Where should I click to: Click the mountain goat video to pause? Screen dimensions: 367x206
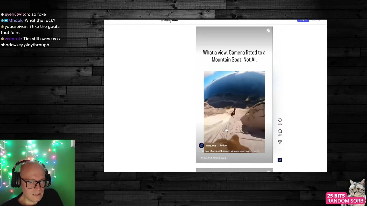(x=234, y=112)
